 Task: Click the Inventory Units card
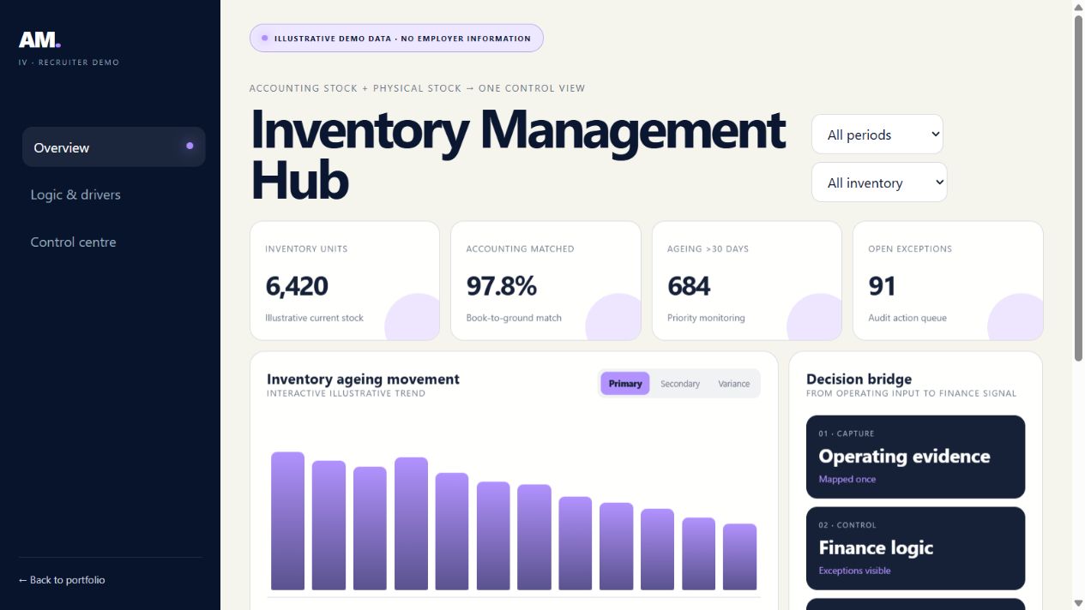coord(345,281)
